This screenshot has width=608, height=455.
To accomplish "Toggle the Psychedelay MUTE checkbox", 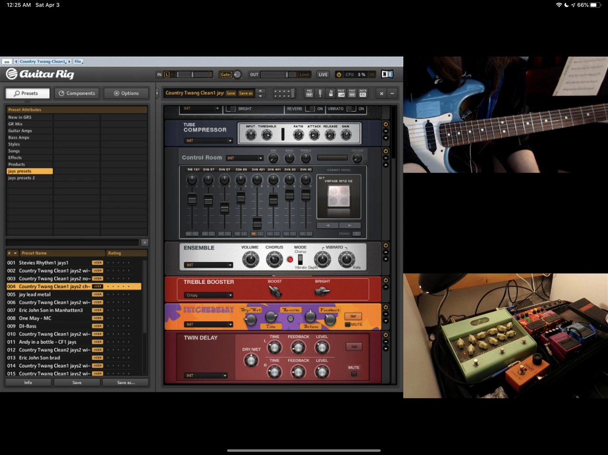I will point(347,325).
